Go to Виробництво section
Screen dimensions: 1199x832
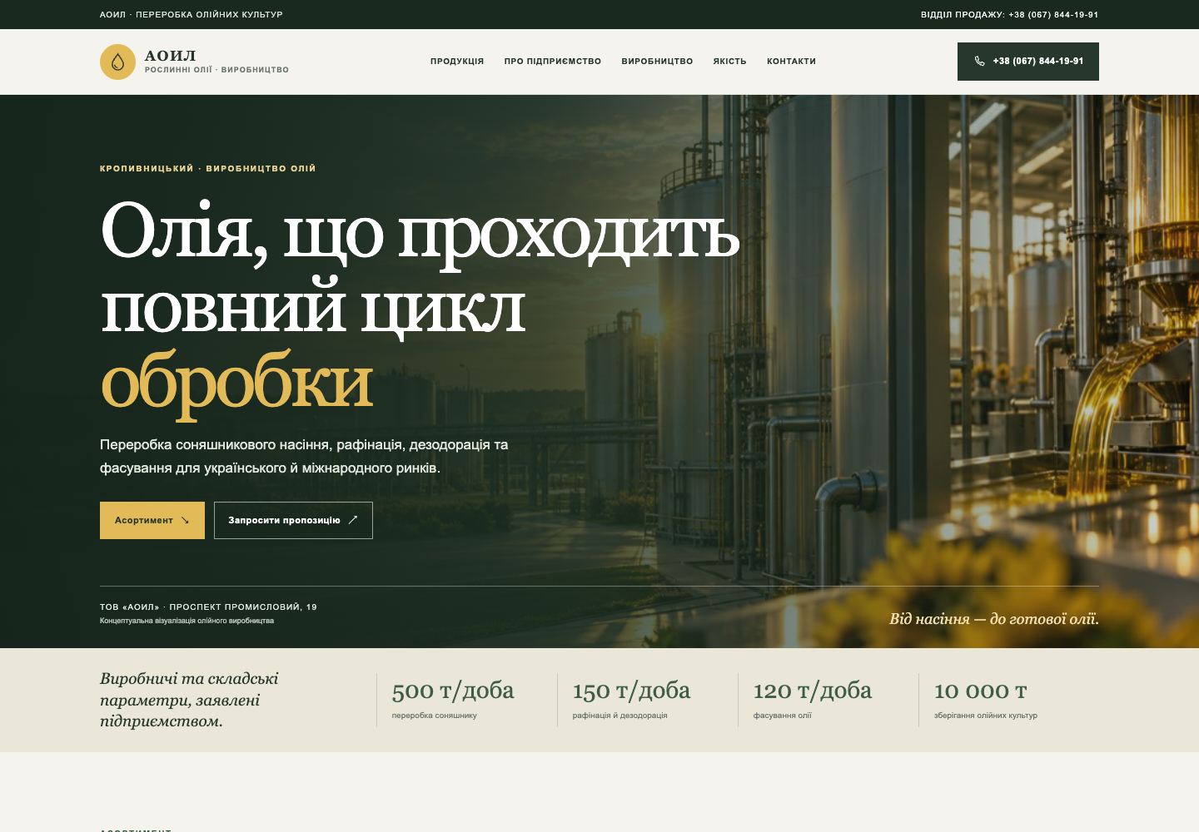[x=657, y=62]
